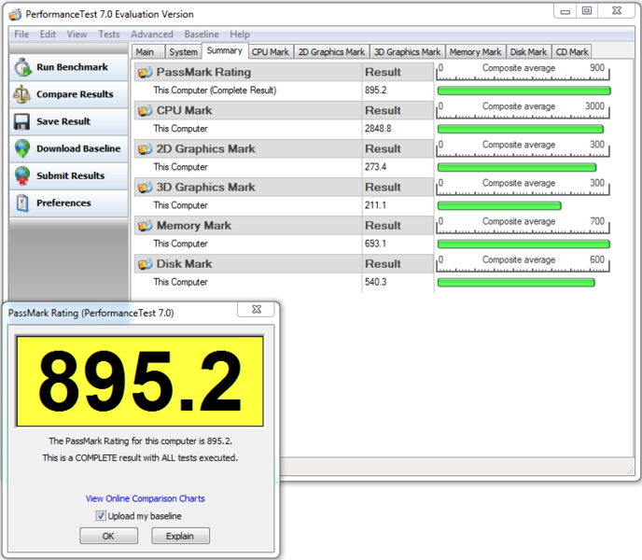Click the Memory Mark green result bar
642x560 pixels.
click(523, 245)
